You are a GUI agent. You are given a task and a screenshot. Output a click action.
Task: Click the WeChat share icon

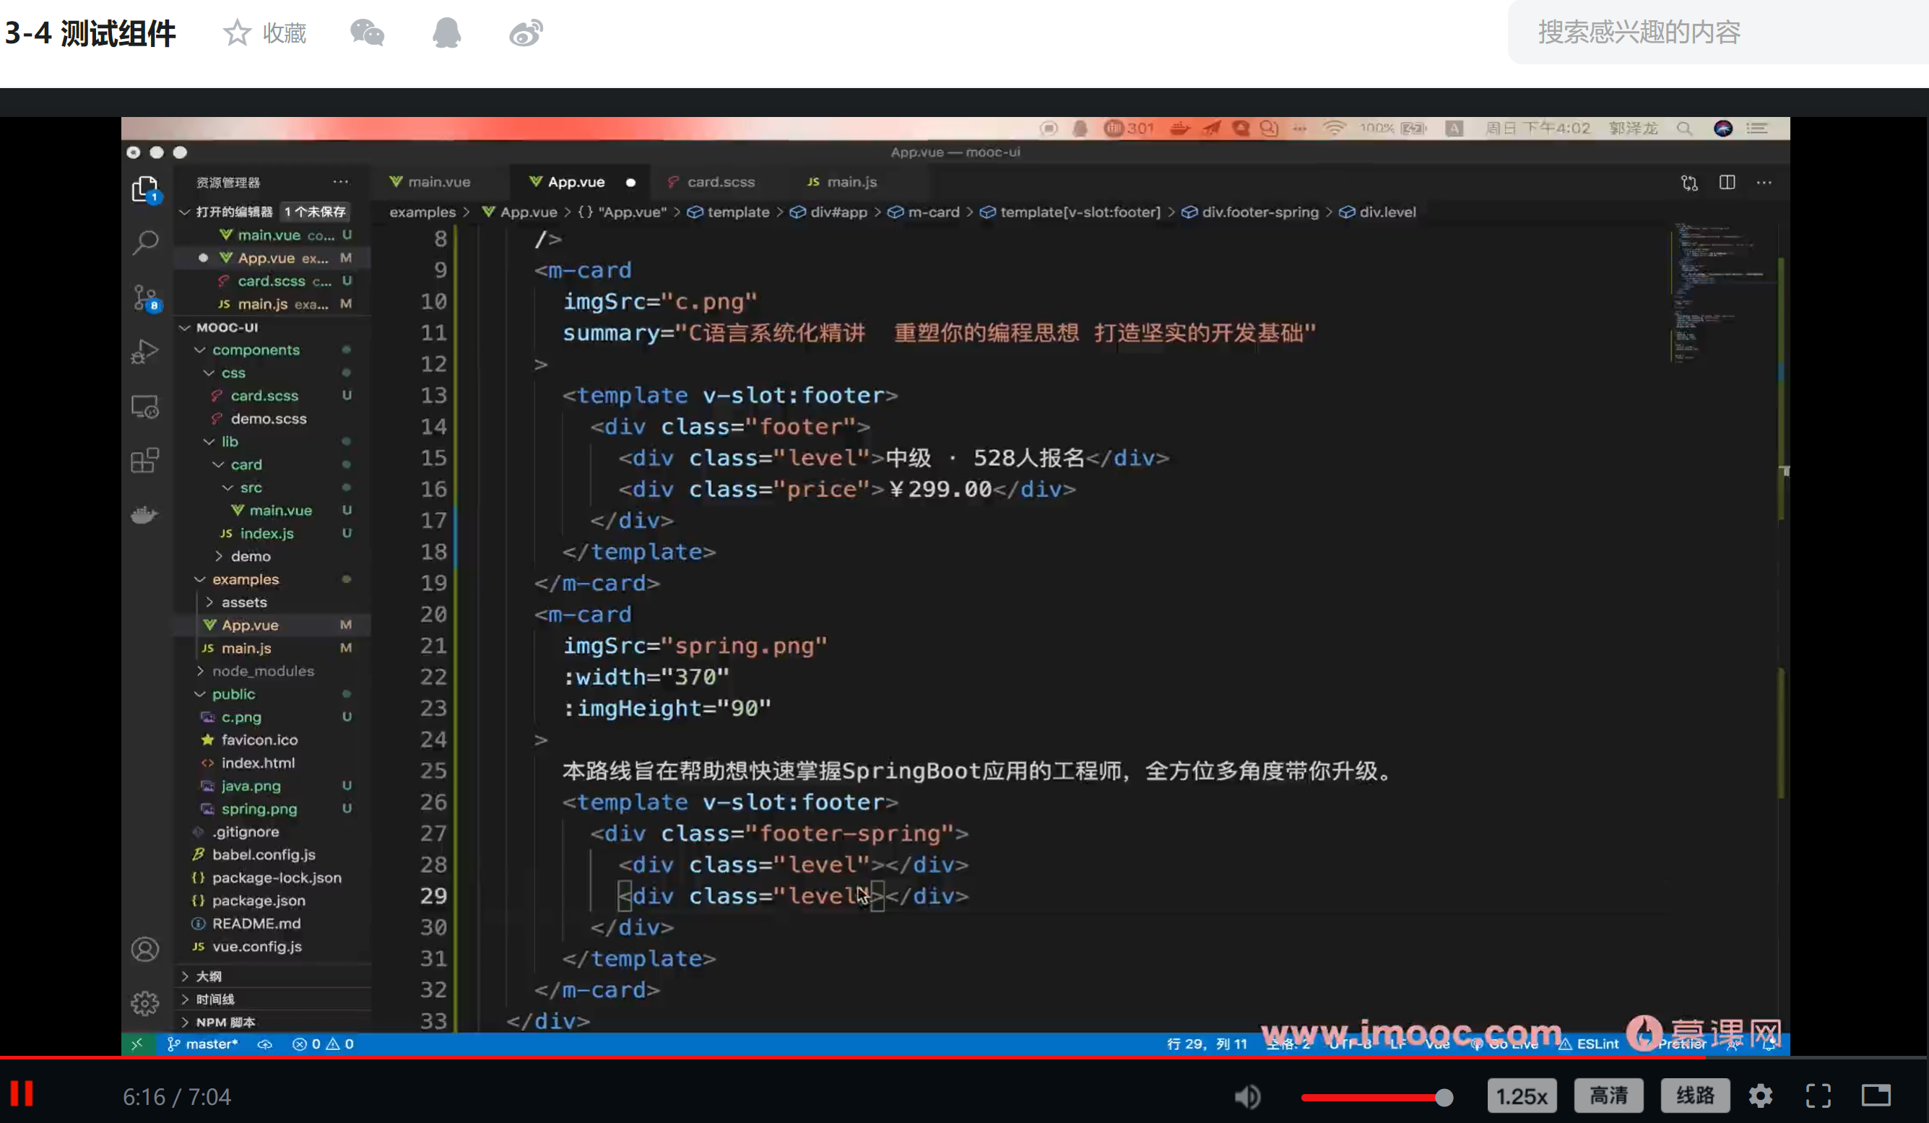[x=367, y=33]
